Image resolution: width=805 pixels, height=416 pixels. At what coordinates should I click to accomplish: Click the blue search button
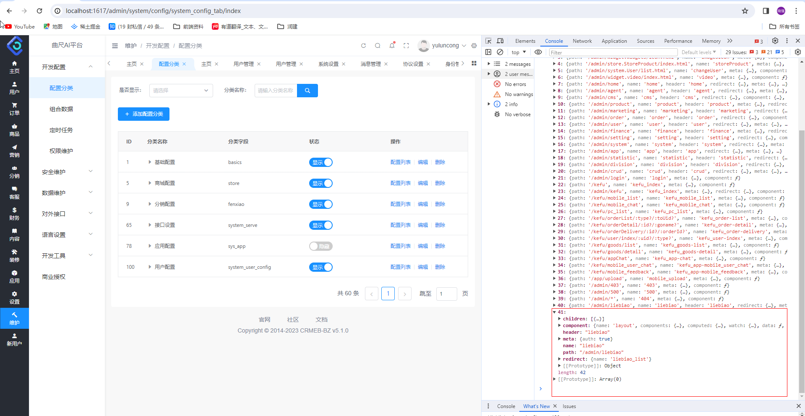tap(307, 90)
